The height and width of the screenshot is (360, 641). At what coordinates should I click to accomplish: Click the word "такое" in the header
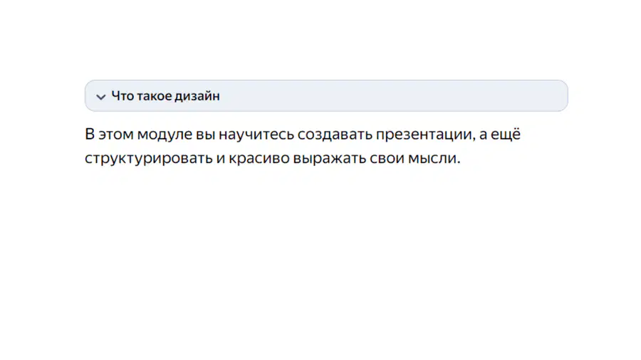[154, 96]
